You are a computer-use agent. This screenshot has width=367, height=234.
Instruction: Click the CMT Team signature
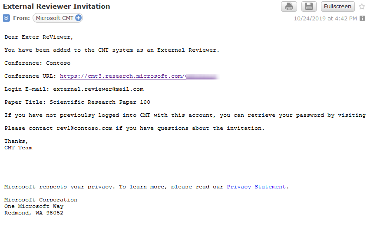coord(18,148)
